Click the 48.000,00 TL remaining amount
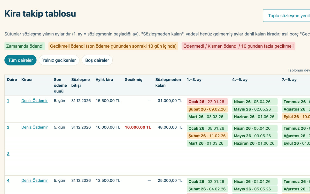310x194 pixels. tap(170, 127)
